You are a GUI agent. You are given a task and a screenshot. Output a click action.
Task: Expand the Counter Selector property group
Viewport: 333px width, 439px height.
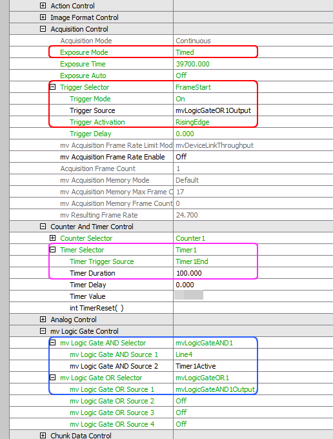[53, 238]
